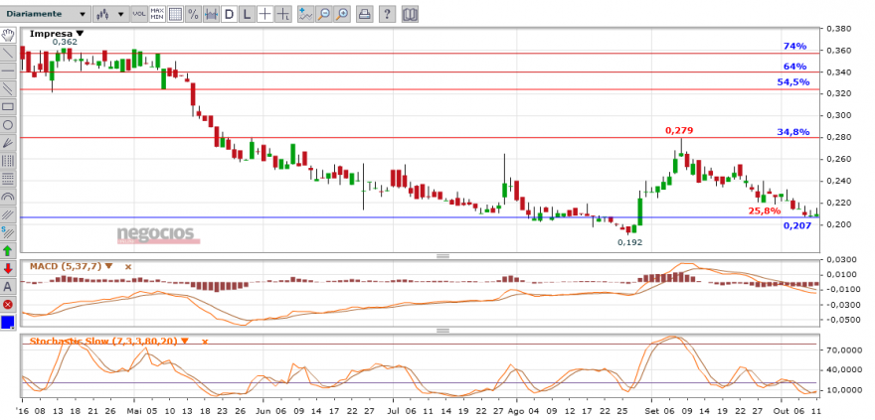875x420 pixels.
Task: Zoom in on the chart
Action: tap(341, 15)
